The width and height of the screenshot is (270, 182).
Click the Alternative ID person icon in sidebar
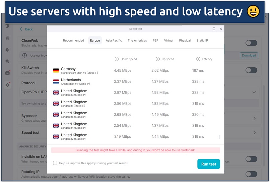click(7, 73)
